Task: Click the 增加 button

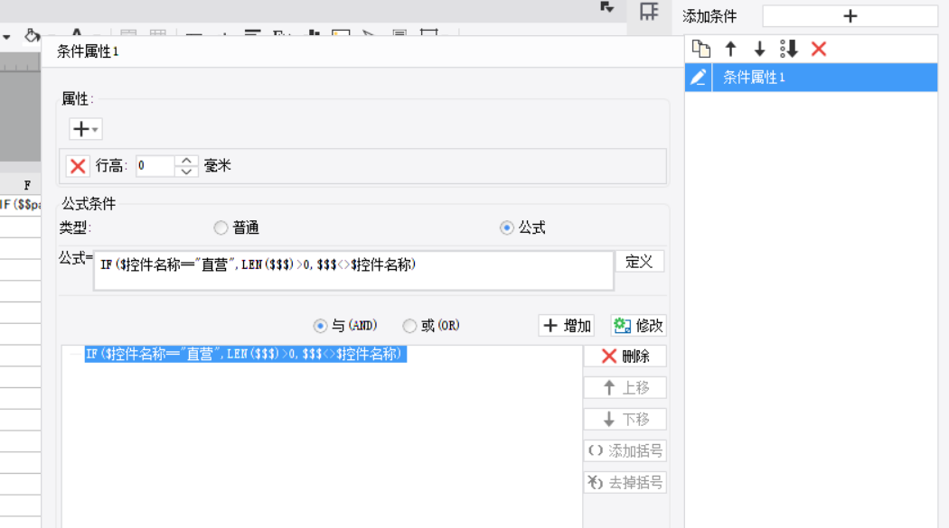Action: click(x=567, y=326)
